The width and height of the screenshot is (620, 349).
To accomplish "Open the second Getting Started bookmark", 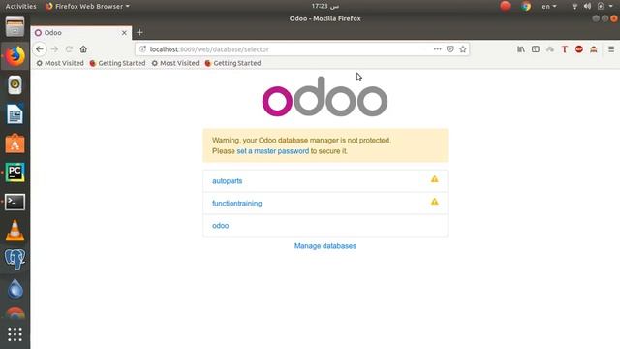I will coord(232,63).
